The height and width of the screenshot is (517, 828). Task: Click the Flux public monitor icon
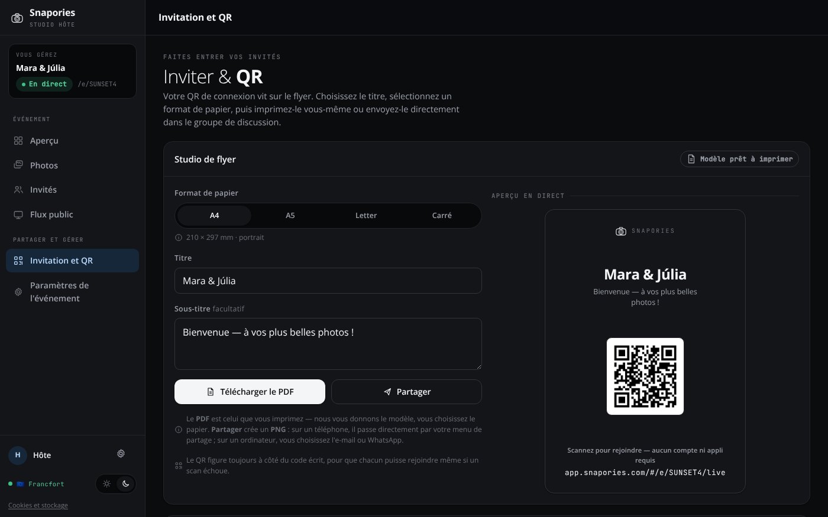pyautogui.click(x=18, y=214)
